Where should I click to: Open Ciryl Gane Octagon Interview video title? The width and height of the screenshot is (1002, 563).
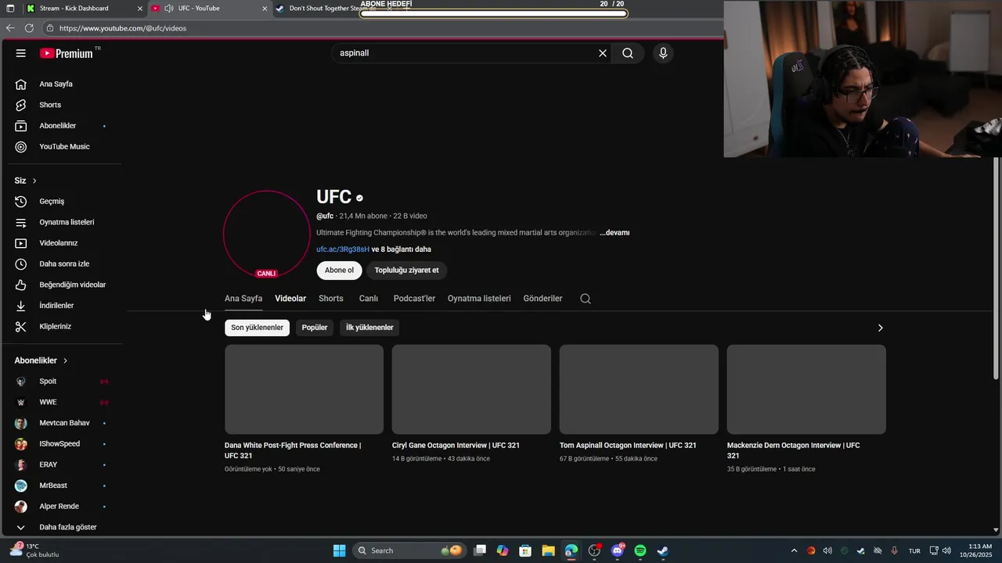click(x=456, y=446)
